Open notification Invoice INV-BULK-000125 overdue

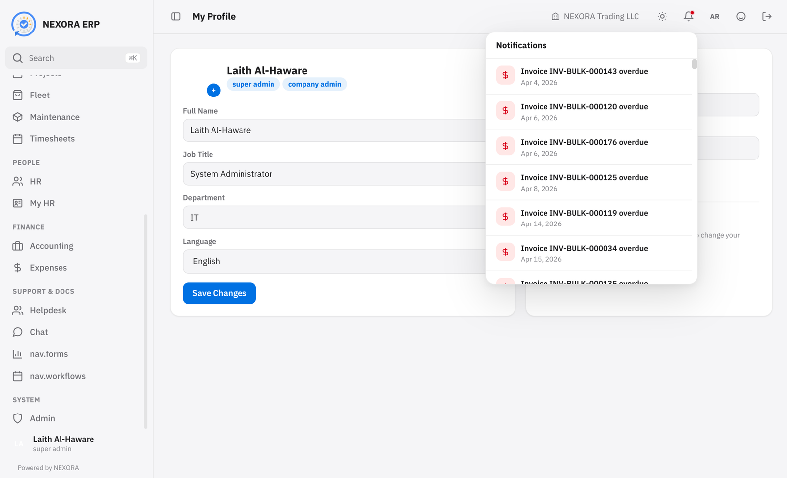589,183
